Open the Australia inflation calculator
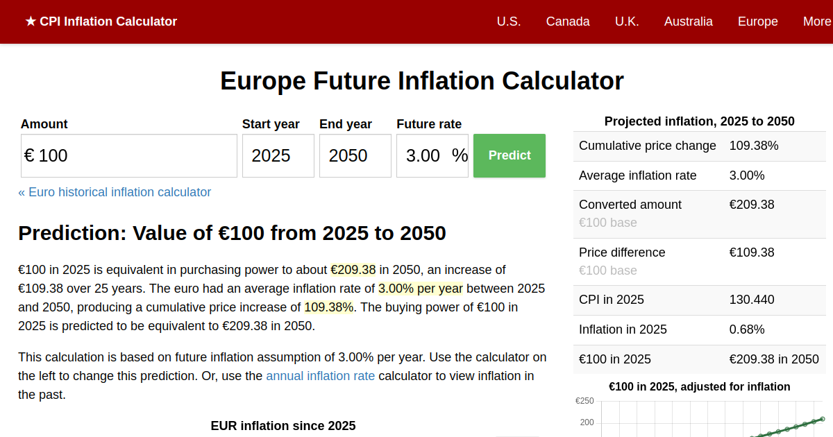The width and height of the screenshot is (833, 437). [688, 22]
